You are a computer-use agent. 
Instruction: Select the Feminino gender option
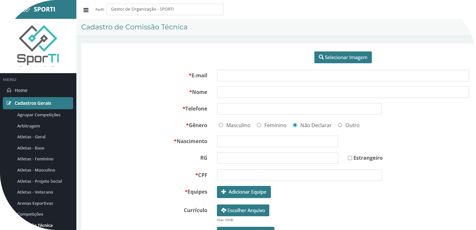click(259, 125)
